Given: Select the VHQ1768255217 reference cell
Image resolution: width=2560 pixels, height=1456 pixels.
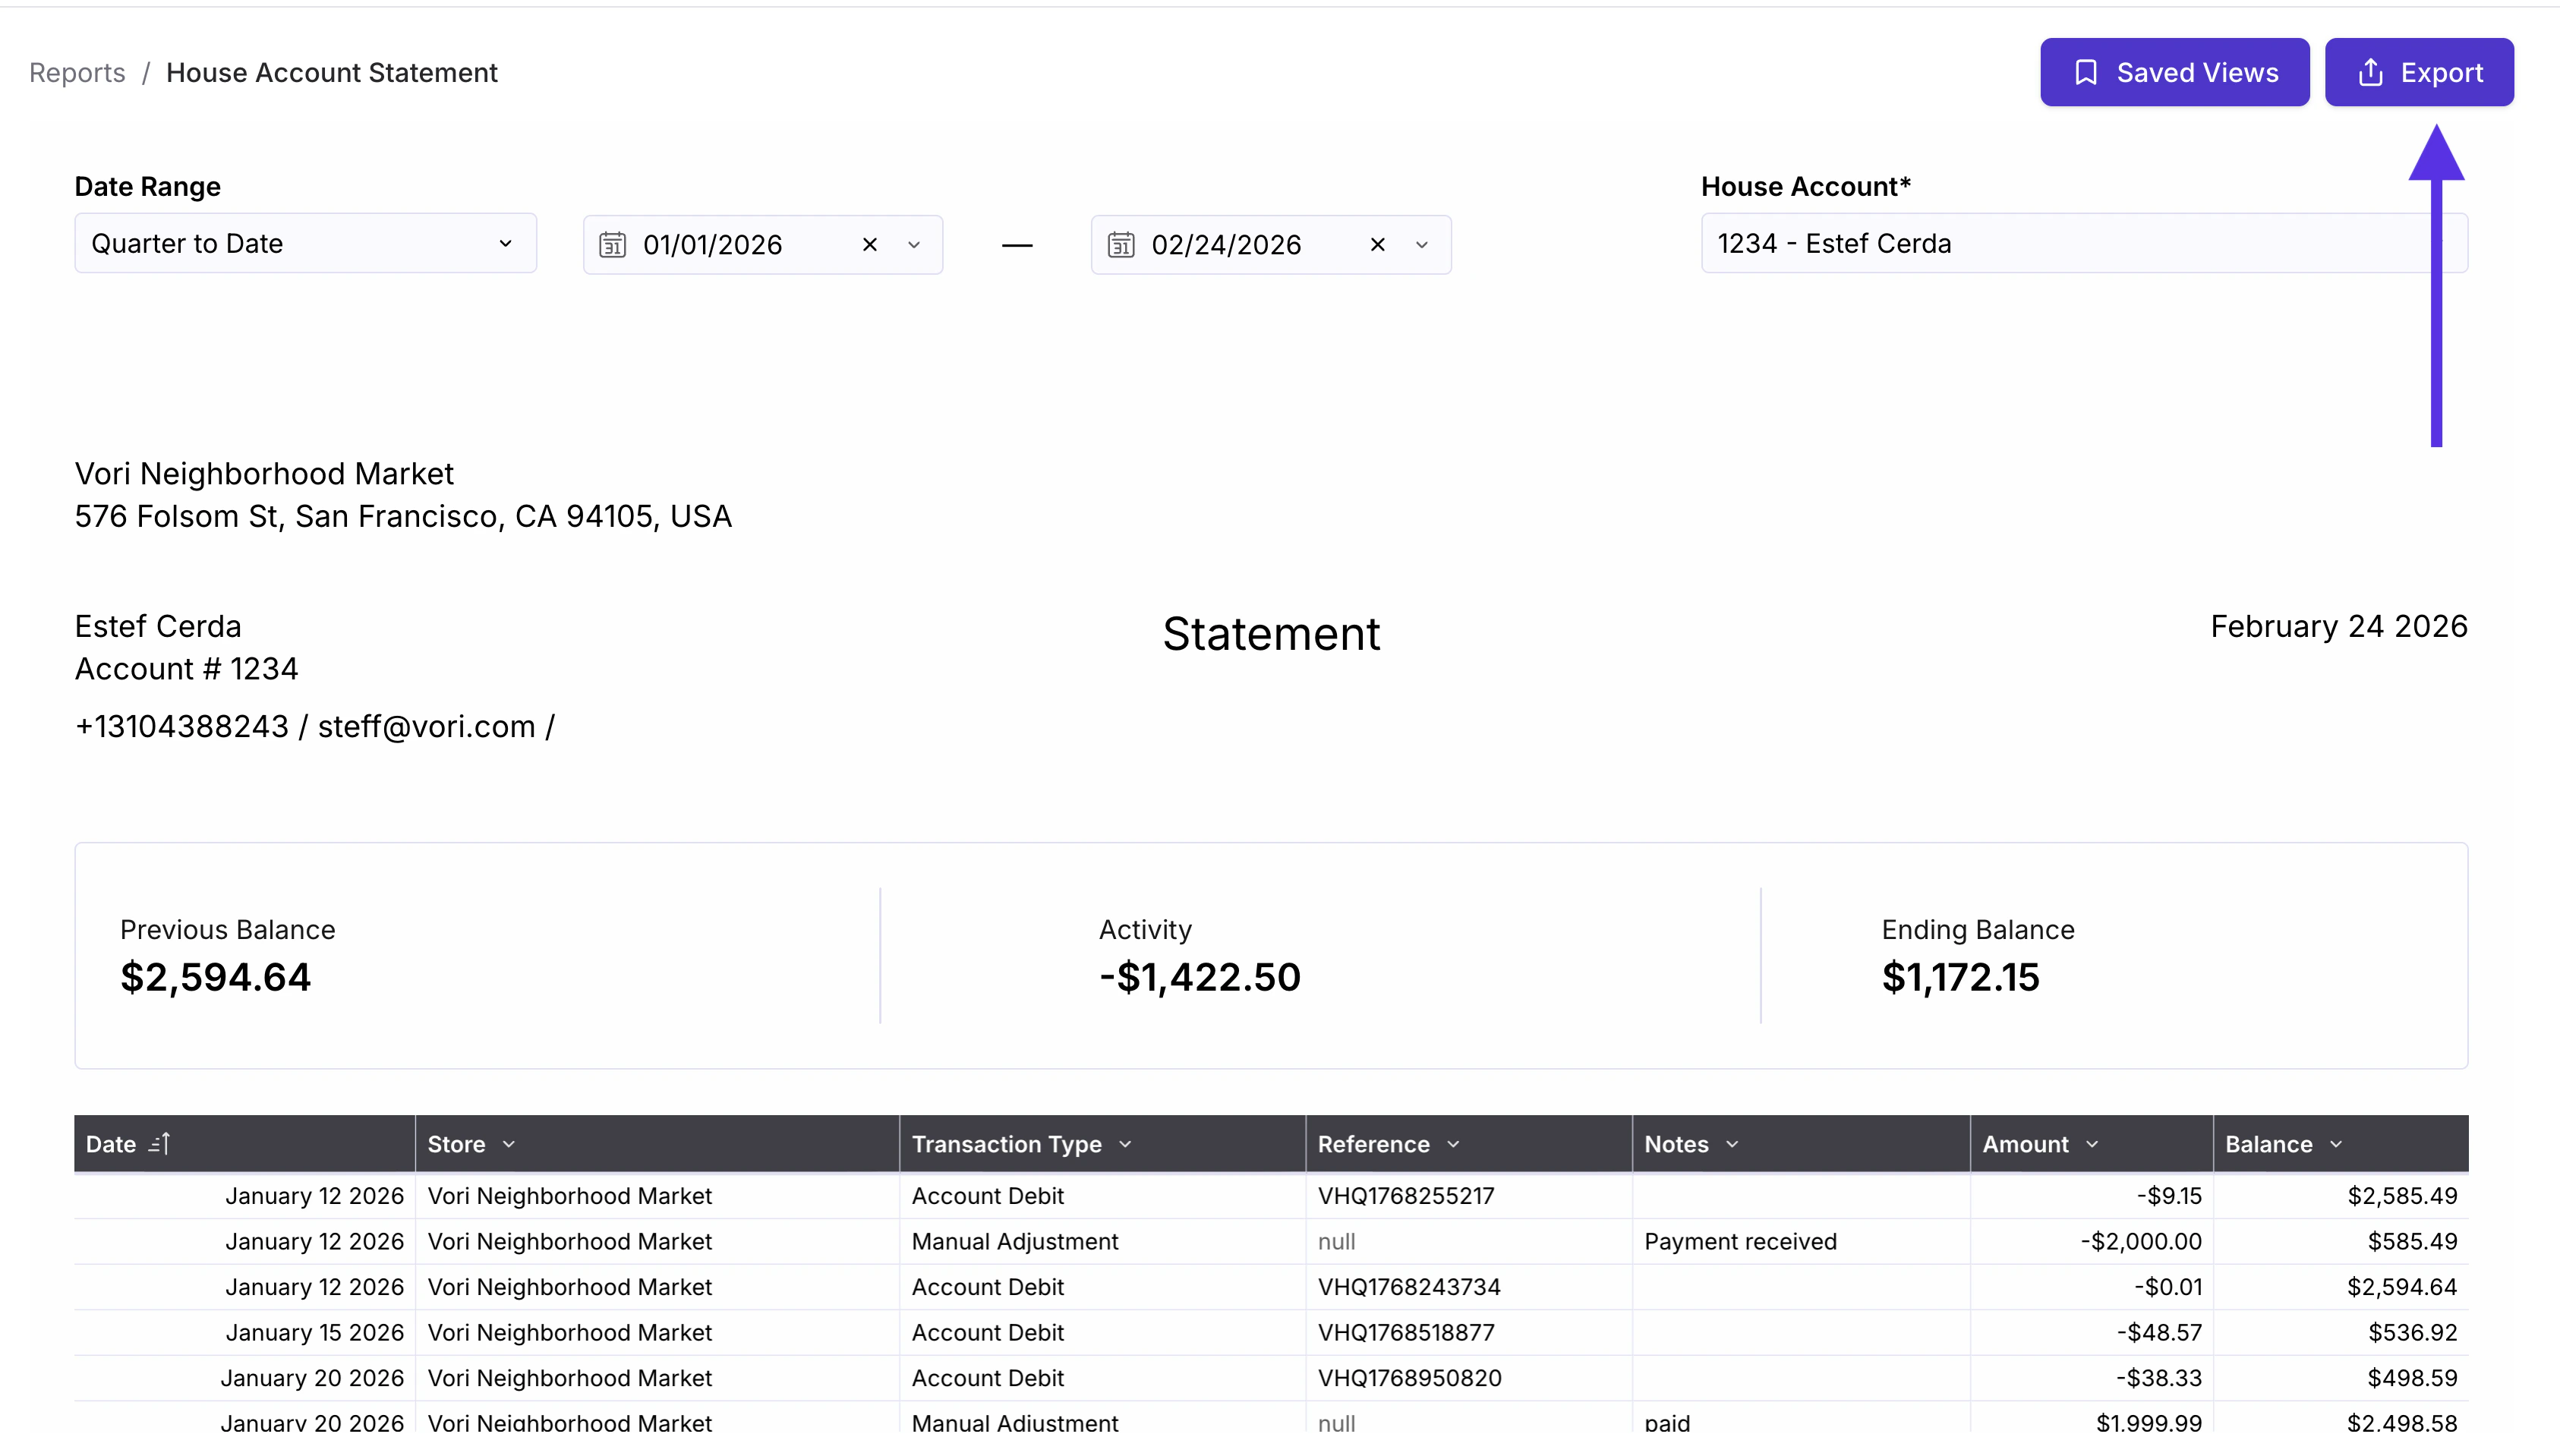Looking at the screenshot, I should (1406, 1196).
